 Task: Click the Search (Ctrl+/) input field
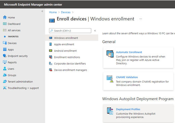70,30
